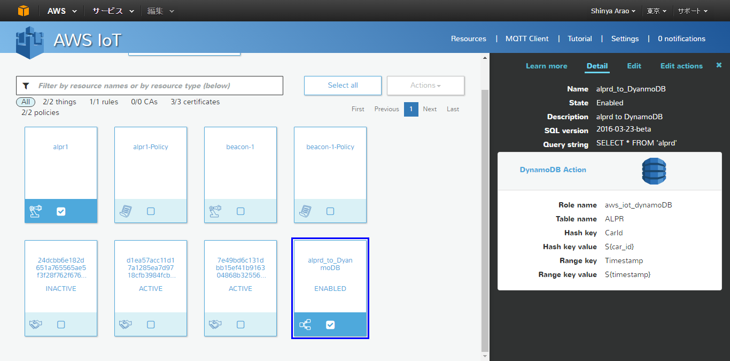Go to Previous page

point(386,109)
